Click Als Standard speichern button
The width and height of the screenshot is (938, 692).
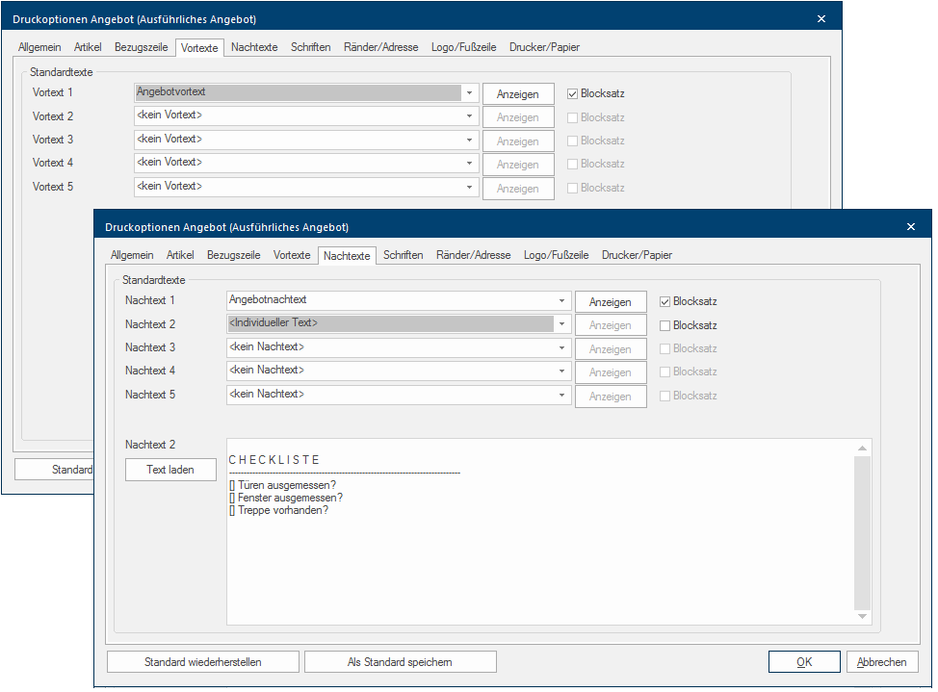[400, 662]
